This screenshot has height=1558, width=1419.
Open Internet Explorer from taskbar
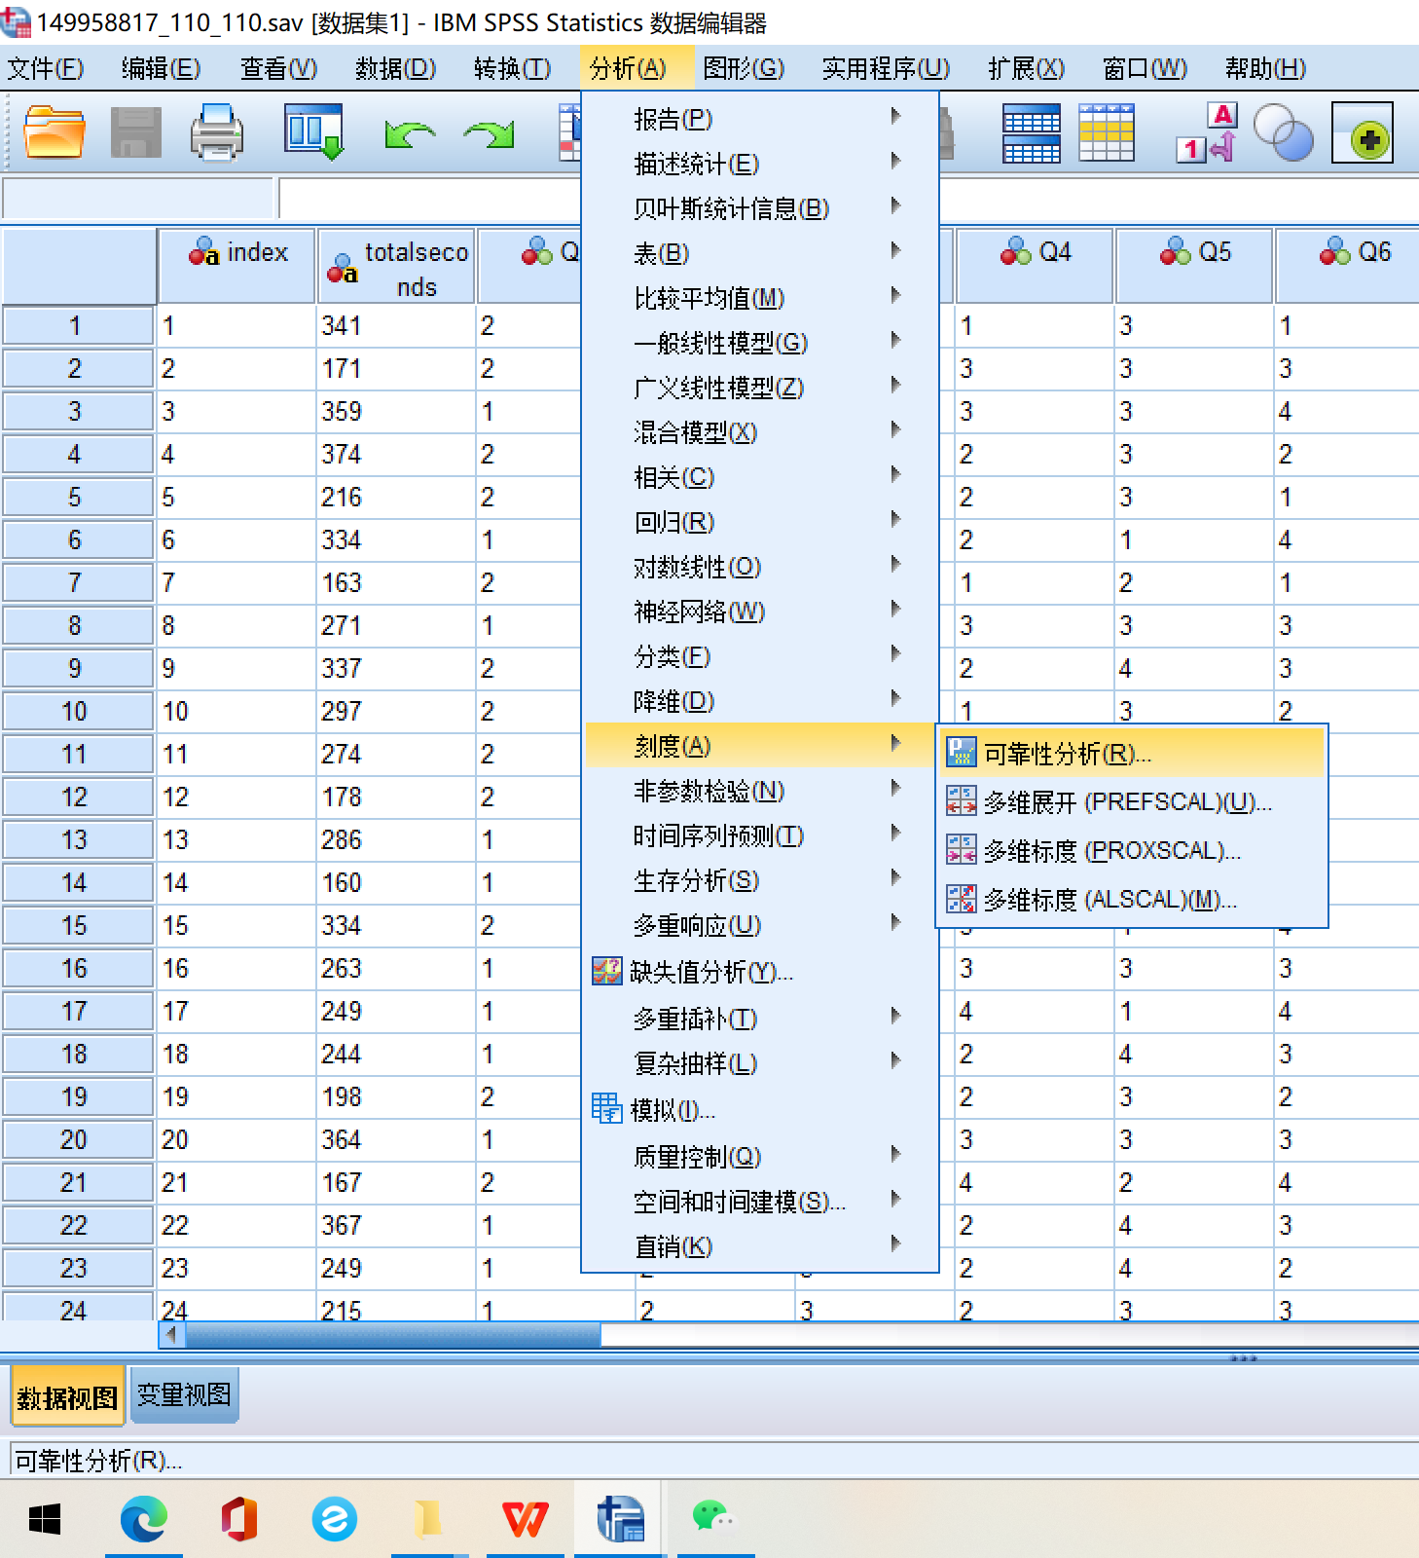click(x=334, y=1519)
